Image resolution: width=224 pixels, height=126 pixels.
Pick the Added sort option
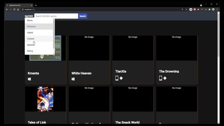tap(39, 33)
